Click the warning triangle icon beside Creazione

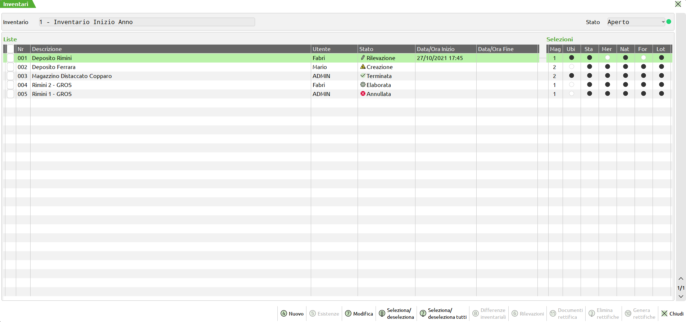(363, 67)
